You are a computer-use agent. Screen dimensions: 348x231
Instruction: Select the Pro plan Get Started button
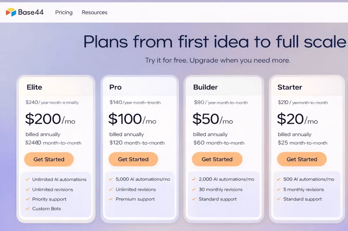(133, 159)
